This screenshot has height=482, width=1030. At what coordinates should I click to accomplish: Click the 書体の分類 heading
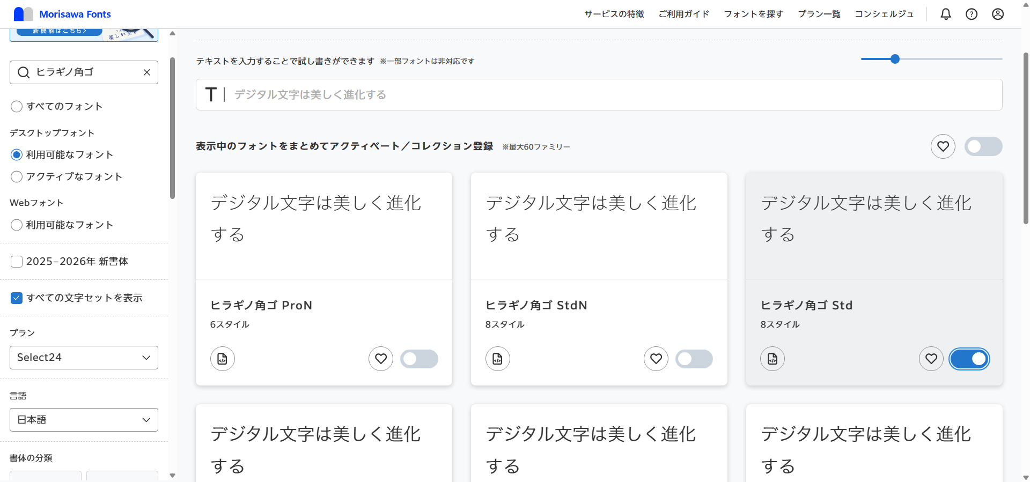[x=31, y=458]
